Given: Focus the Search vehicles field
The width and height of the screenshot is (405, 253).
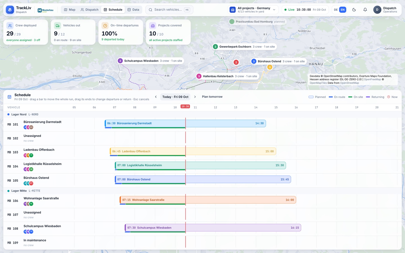Looking at the screenshot, I should [x=169, y=10].
